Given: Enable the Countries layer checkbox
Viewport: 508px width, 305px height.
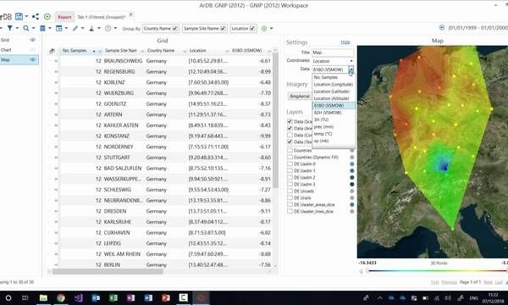Looking at the screenshot, I should [290, 151].
